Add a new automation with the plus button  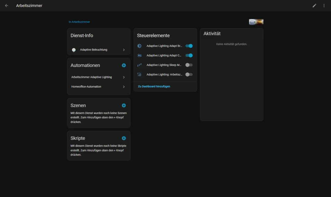click(x=124, y=65)
